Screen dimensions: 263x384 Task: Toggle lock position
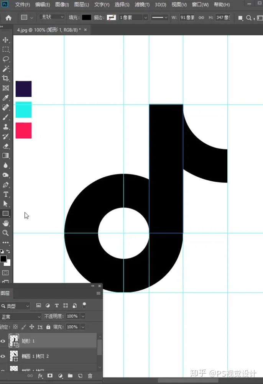(x=31, y=327)
